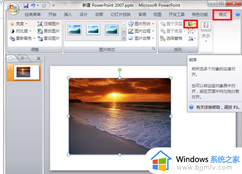Select slide 1 thumbnail
The height and width of the screenshot is (174, 242).
[27, 72]
